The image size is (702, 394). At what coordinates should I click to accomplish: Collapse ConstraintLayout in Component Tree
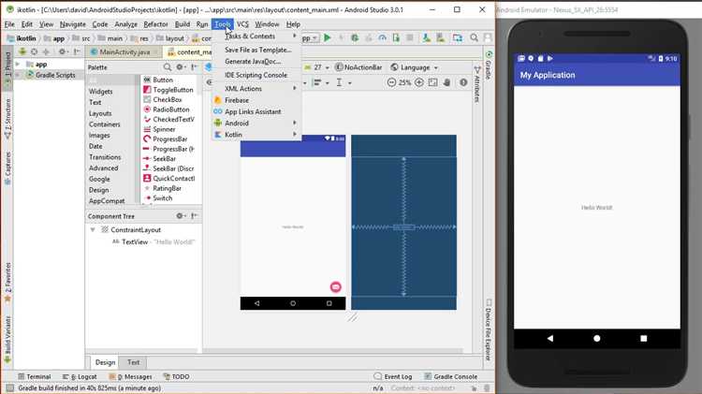coord(93,229)
